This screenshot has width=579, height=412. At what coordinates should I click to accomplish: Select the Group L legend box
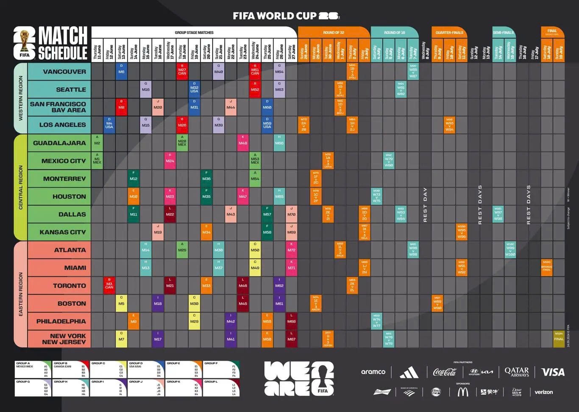point(221,388)
